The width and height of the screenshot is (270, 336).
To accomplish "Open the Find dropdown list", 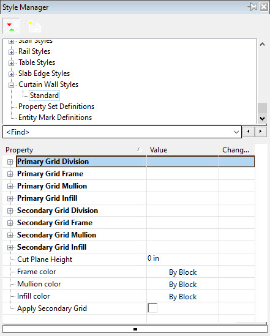I will [236, 132].
